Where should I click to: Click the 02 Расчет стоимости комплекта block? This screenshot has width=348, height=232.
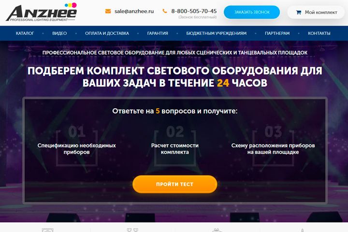(175, 145)
